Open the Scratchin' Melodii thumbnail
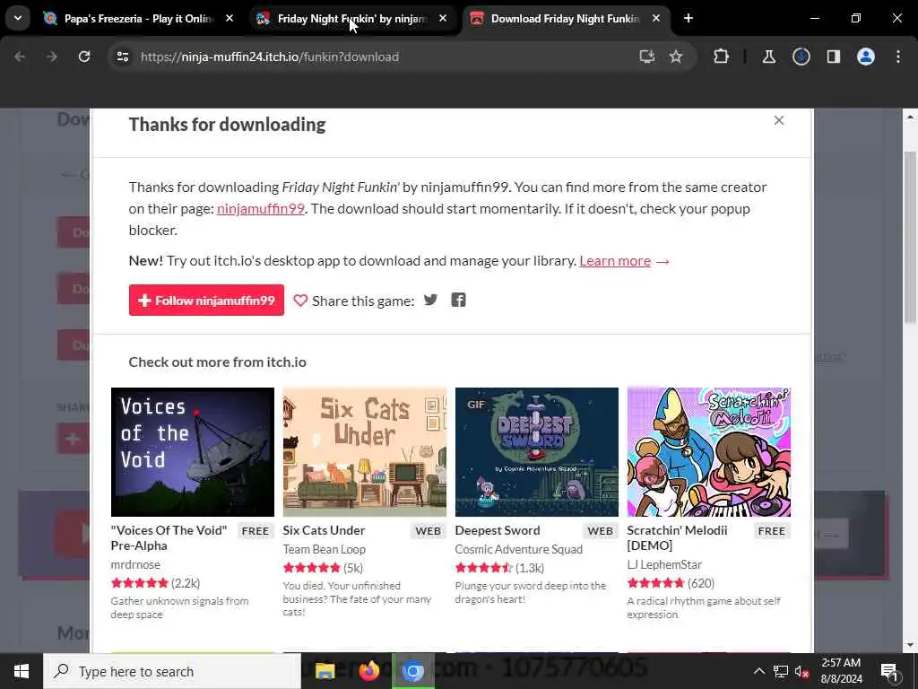Image resolution: width=918 pixels, height=689 pixels. 709,452
